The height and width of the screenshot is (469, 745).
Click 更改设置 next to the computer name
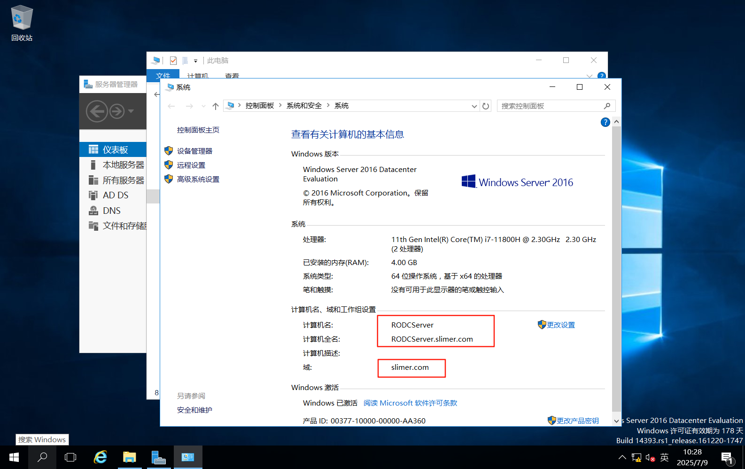click(x=560, y=325)
